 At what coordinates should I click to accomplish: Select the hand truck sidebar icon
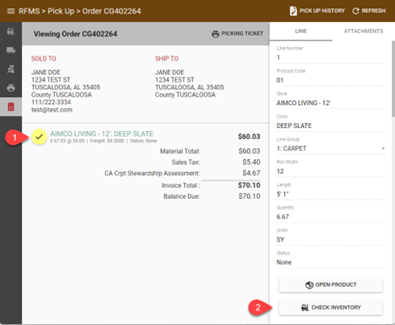click(x=11, y=69)
